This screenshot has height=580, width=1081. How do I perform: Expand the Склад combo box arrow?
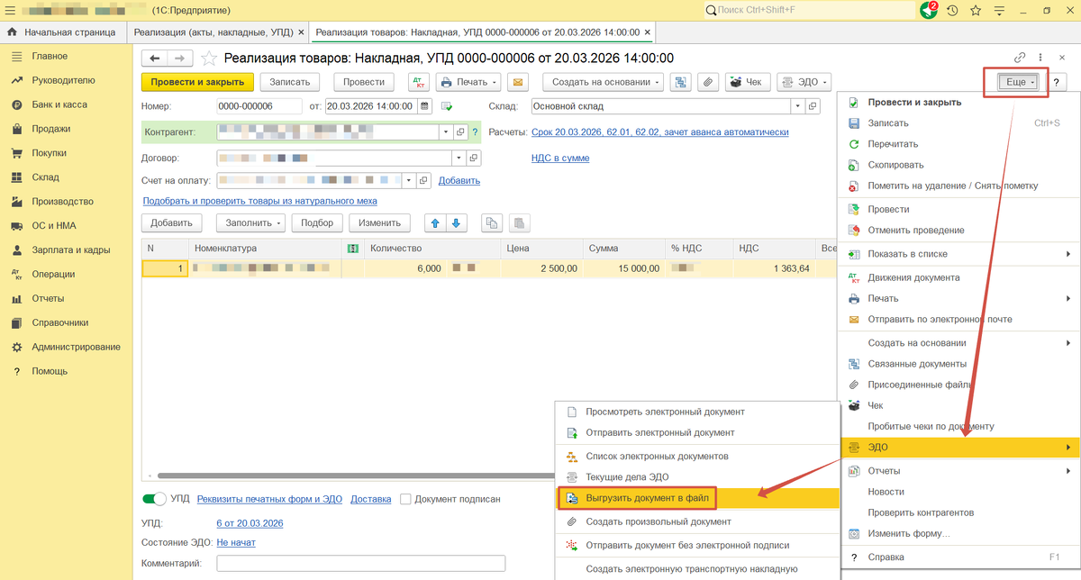[x=797, y=106]
